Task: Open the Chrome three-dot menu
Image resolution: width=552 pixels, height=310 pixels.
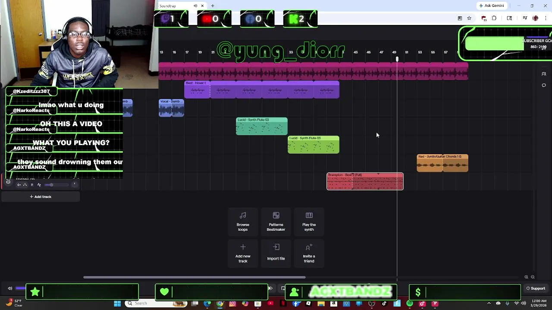Action: pos(545,18)
